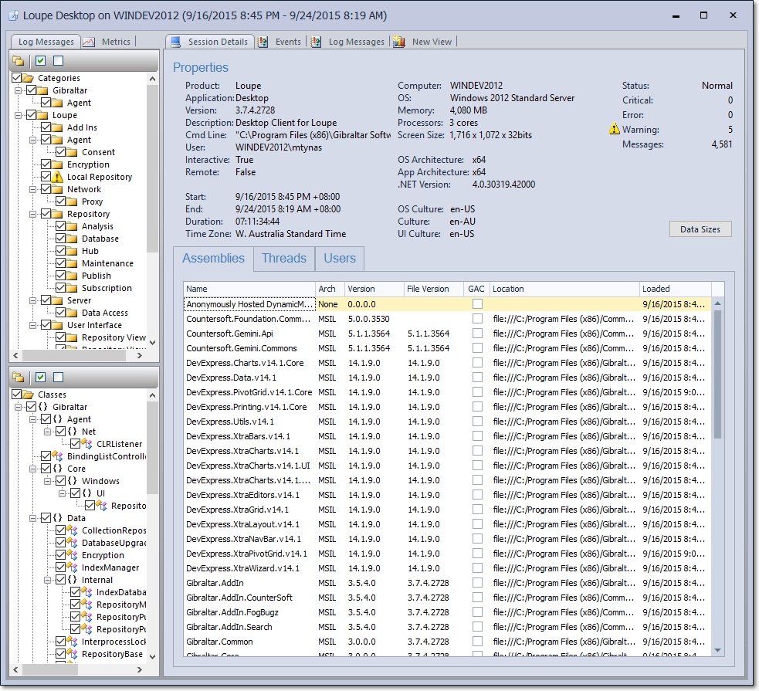This screenshot has height=691, width=759.
Task: Click folder icon in Classes toolbar
Action: tap(19, 377)
